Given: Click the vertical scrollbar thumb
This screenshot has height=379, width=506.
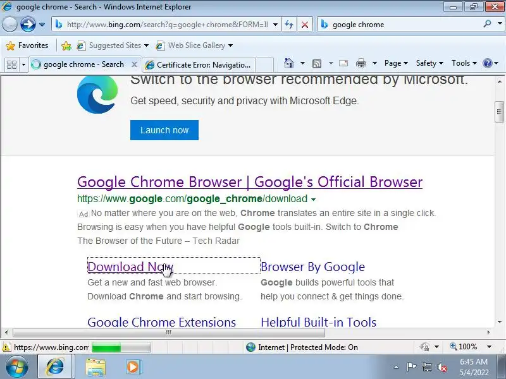Looking at the screenshot, I should [x=499, y=112].
